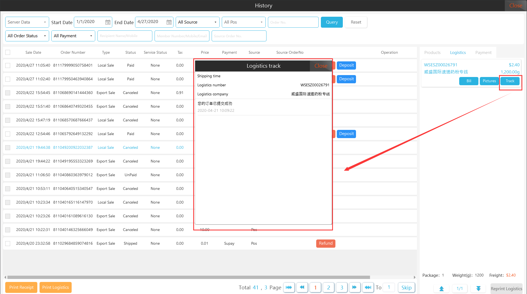Image resolution: width=527 pixels, height=294 pixels.
Task: Check the box for order 811179999050758401
Action: 8,65
